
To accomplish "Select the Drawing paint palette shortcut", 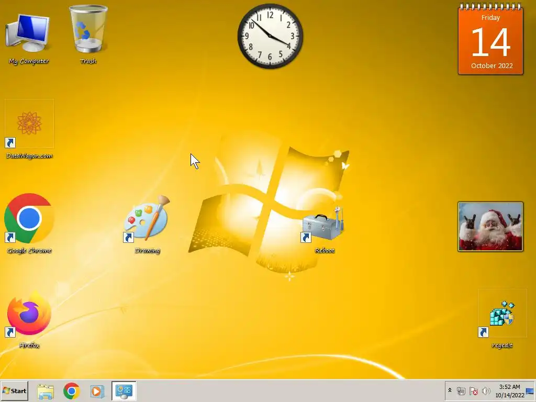I will point(147,224).
